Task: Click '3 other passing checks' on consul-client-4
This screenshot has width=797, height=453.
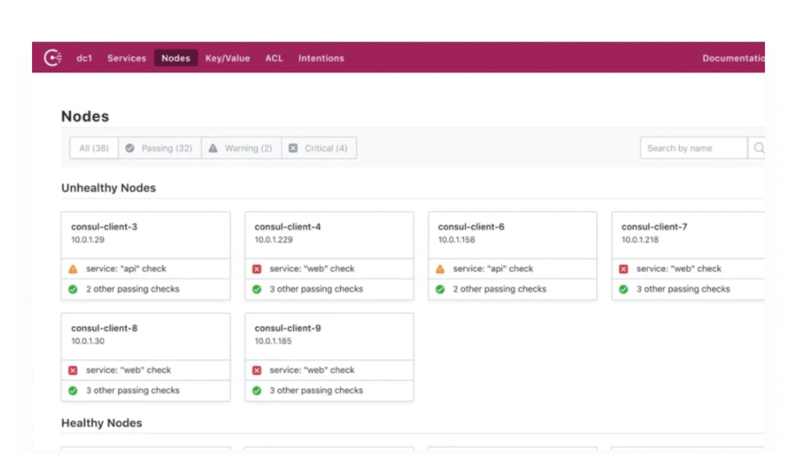Action: (x=317, y=289)
